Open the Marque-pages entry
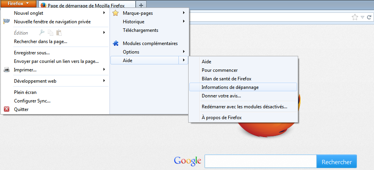Image resolution: width=374 pixels, height=170 pixels. coord(138,13)
